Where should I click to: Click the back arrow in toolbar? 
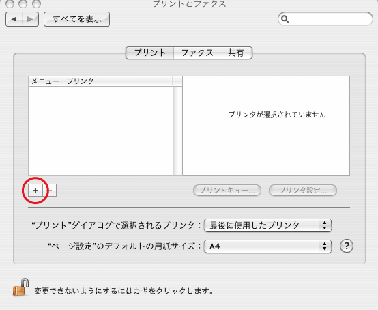click(14, 19)
